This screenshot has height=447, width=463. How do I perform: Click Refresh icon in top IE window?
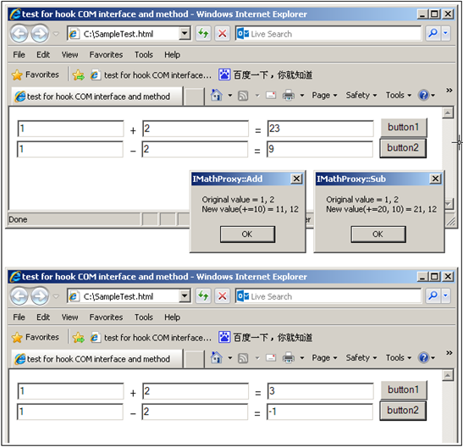[203, 33]
